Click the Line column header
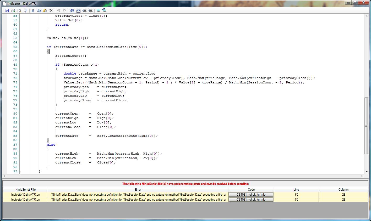This screenshot has height=221, width=371. click(296, 190)
